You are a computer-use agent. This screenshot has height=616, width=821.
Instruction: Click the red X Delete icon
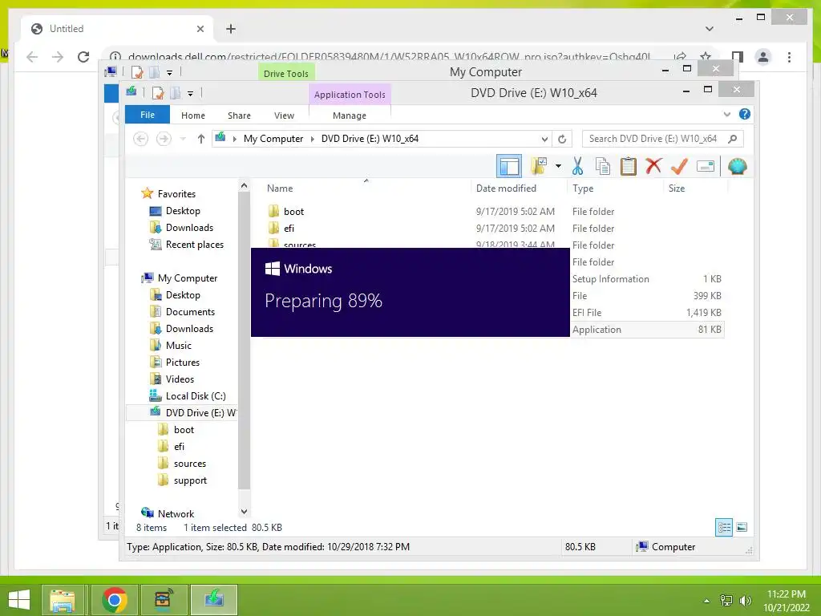pos(653,167)
